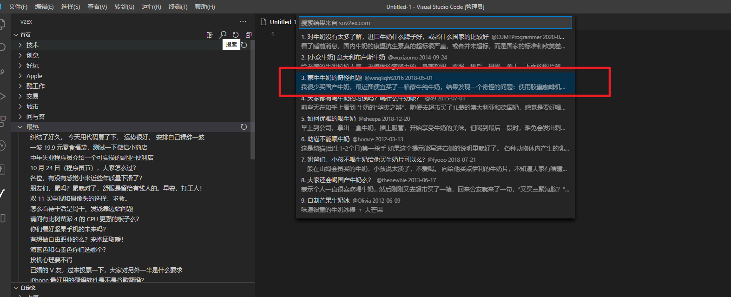731x297 pixels.
Task: Expand the Apple node
Action: [x=20, y=76]
